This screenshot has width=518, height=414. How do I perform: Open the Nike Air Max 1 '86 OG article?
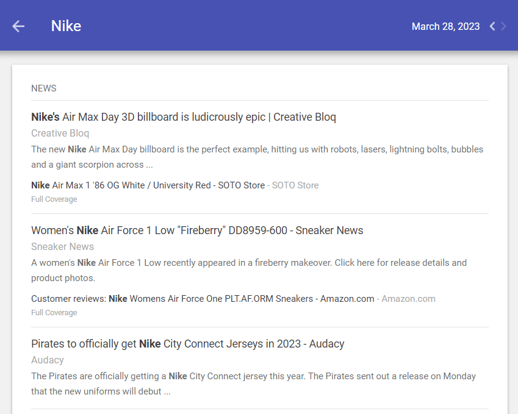pos(148,185)
